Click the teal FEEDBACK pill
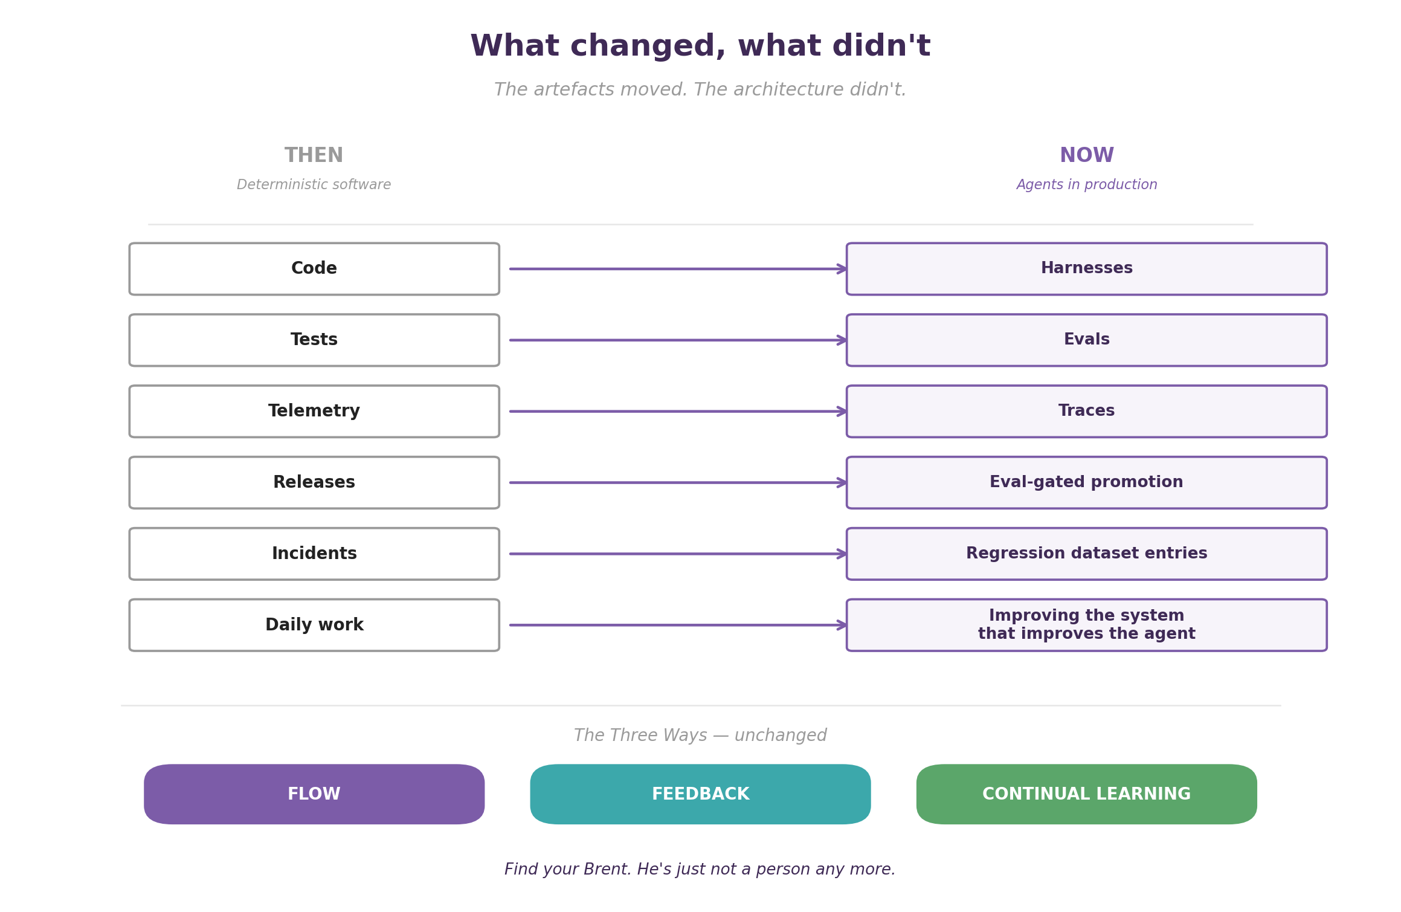The image size is (1401, 912). click(x=700, y=794)
